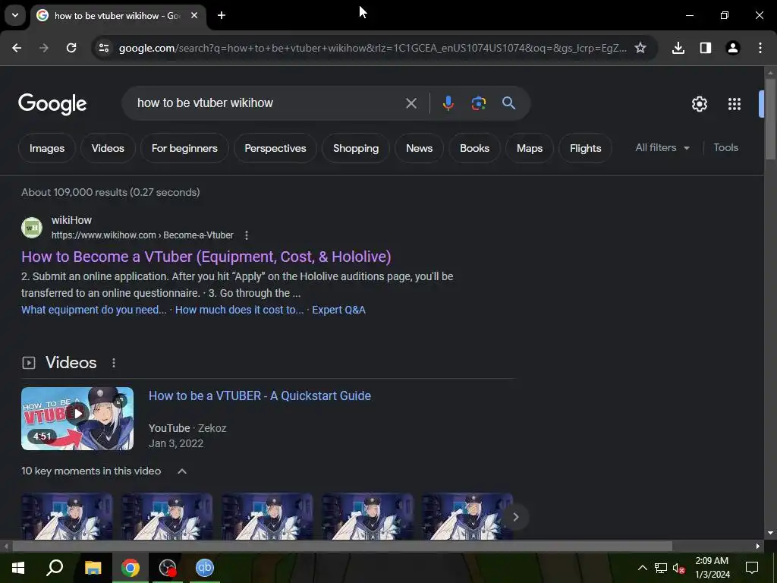
Task: Start voice search with microphone icon
Action: [448, 103]
